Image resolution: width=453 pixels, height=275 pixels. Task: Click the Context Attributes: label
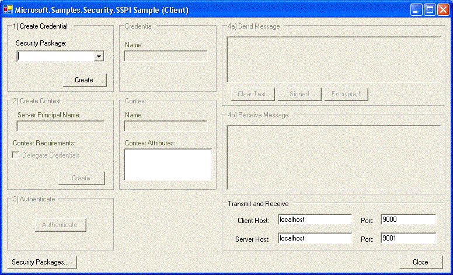(x=150, y=143)
